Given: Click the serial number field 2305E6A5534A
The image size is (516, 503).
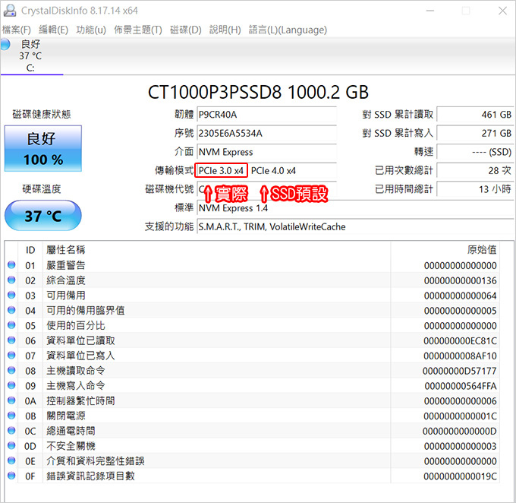Looking at the screenshot, I should [266, 134].
